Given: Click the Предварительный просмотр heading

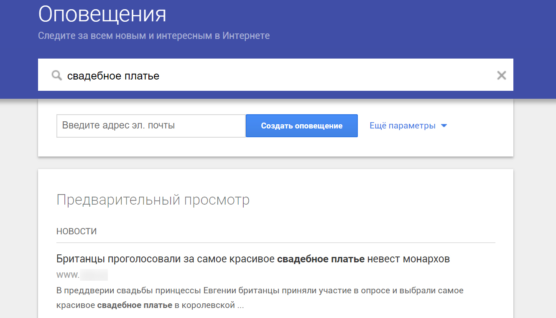Looking at the screenshot, I should coord(153,200).
